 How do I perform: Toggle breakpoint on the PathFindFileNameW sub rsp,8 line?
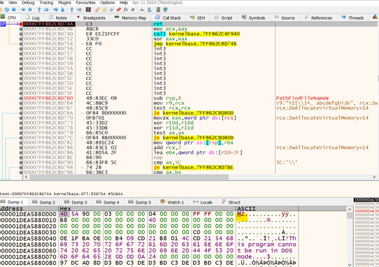click(x=21, y=98)
